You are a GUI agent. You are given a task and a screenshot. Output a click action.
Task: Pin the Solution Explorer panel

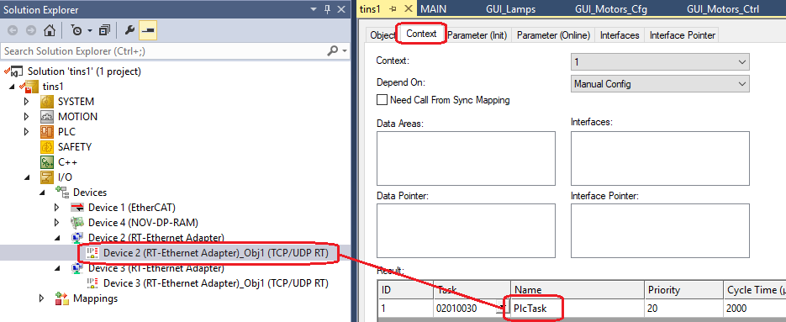coord(327,9)
